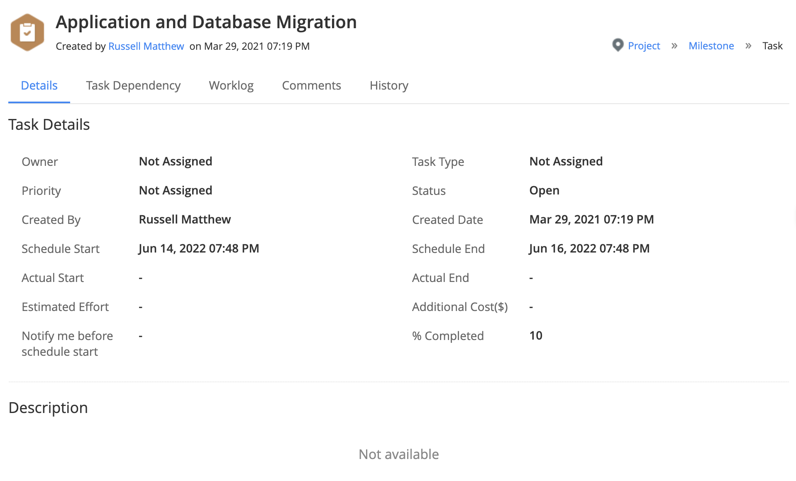796x481 pixels.
Task: Click the Schedule End date value
Action: click(x=589, y=248)
